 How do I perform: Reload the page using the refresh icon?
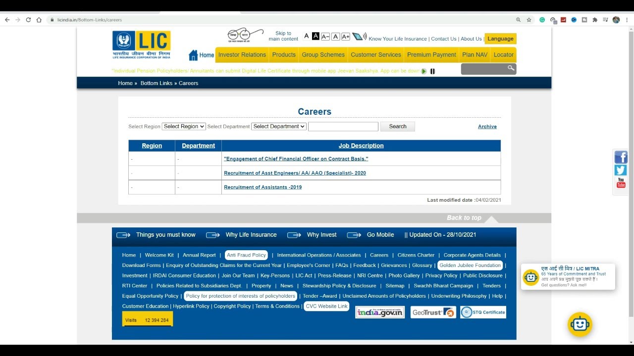(28, 20)
